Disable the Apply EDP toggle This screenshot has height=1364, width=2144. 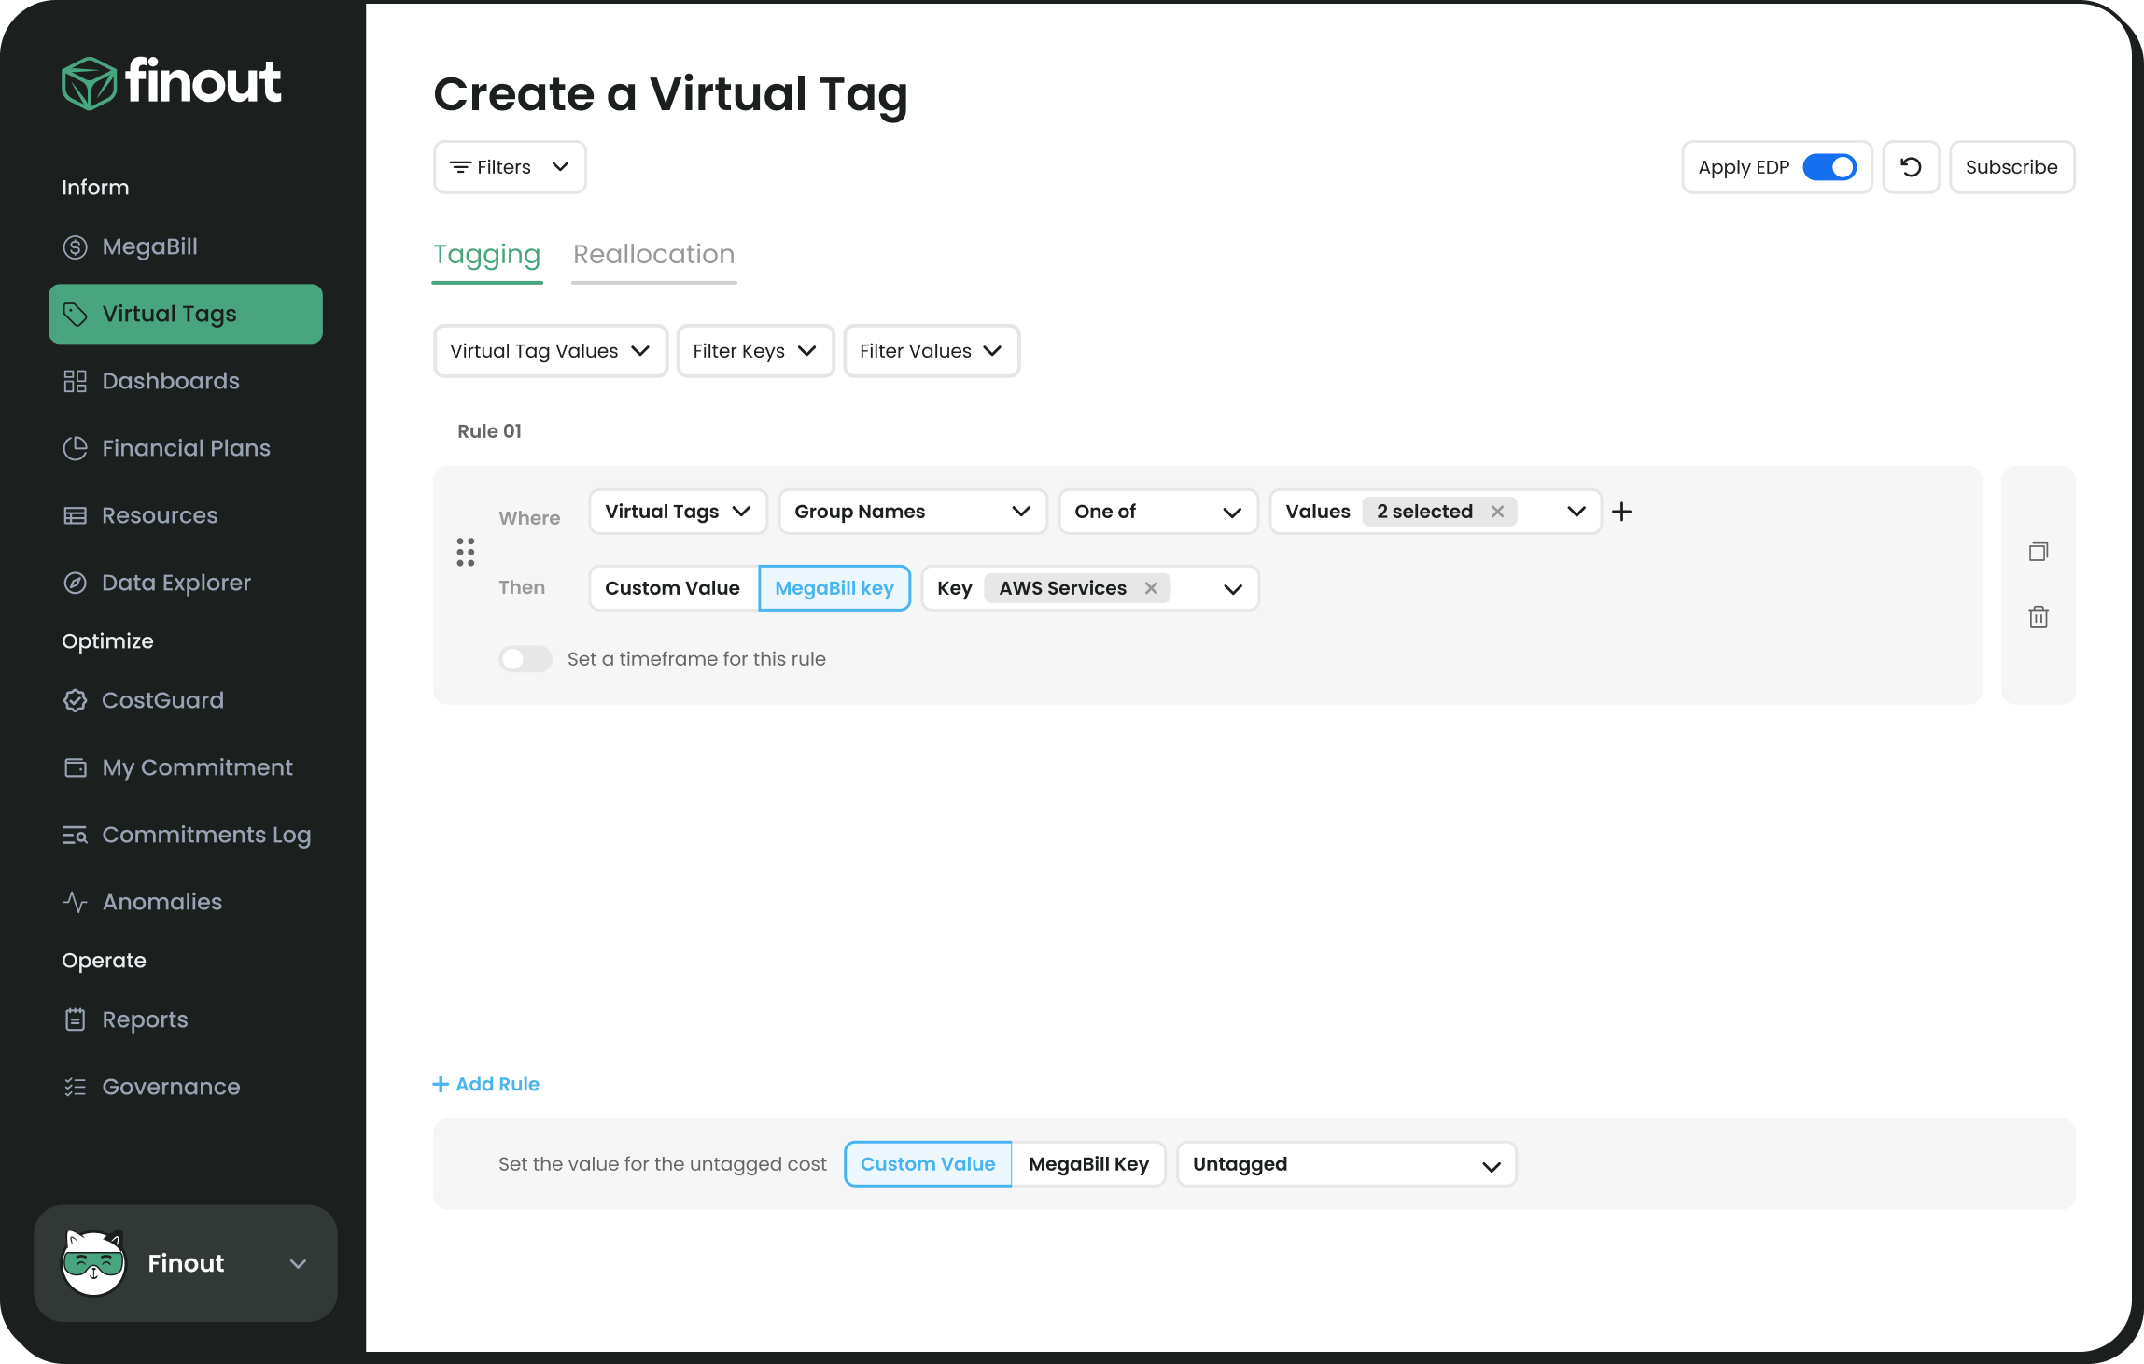(x=1830, y=167)
